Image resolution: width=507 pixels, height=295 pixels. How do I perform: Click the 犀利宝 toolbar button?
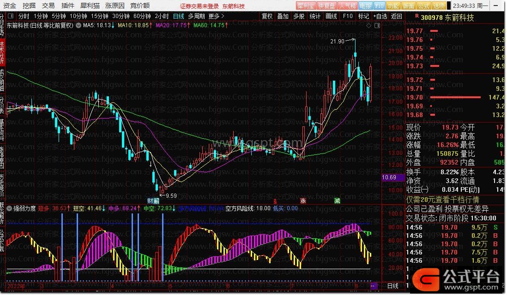point(306,6)
